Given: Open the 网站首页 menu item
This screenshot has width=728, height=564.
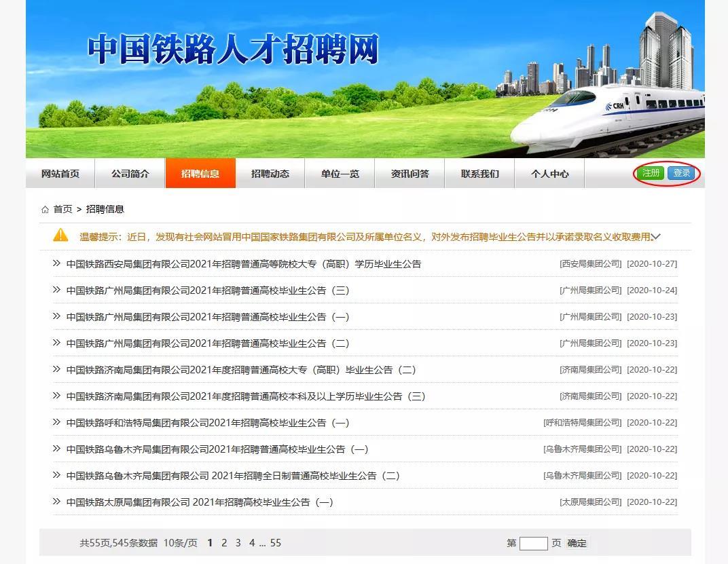Looking at the screenshot, I should tap(60, 174).
